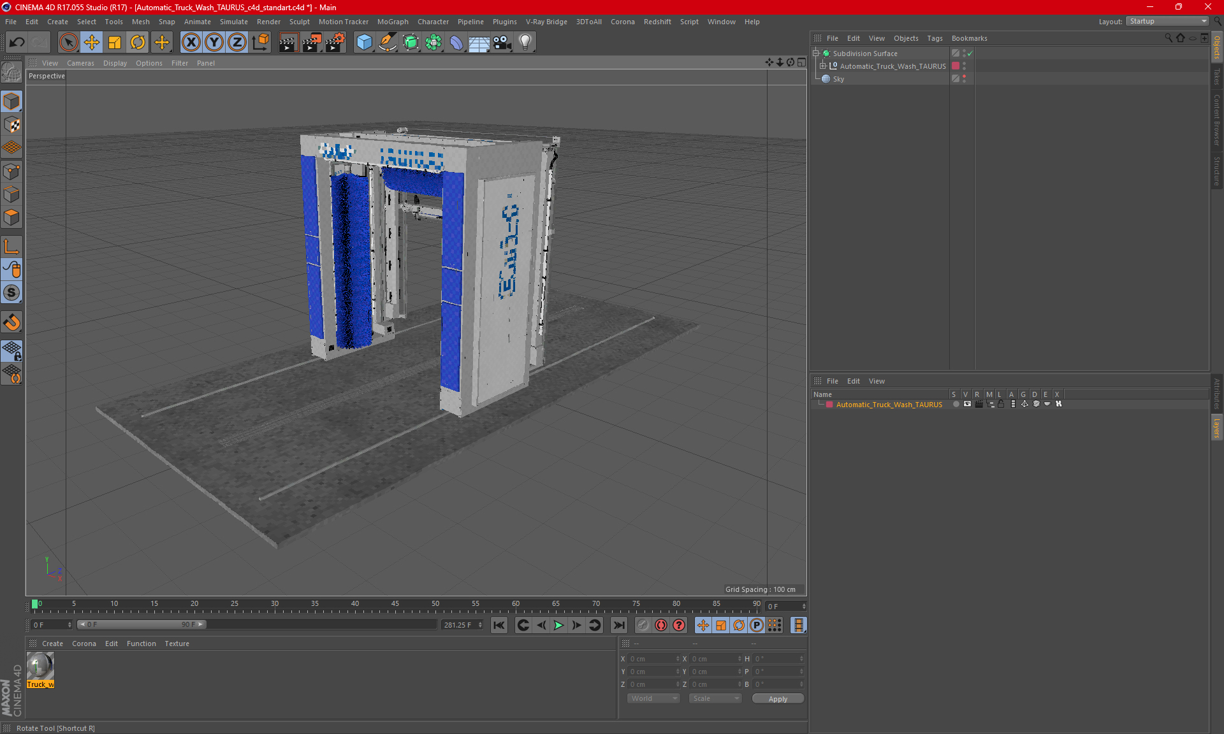
Task: Open the MoGraph menu
Action: [x=393, y=22]
